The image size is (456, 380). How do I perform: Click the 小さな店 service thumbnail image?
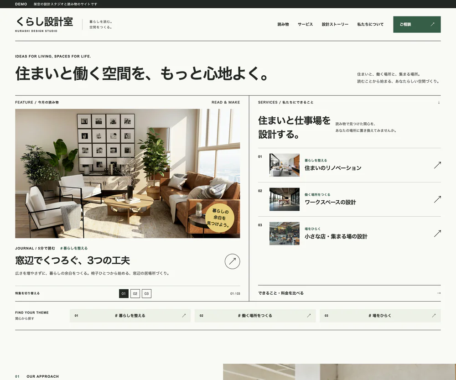[x=285, y=234]
